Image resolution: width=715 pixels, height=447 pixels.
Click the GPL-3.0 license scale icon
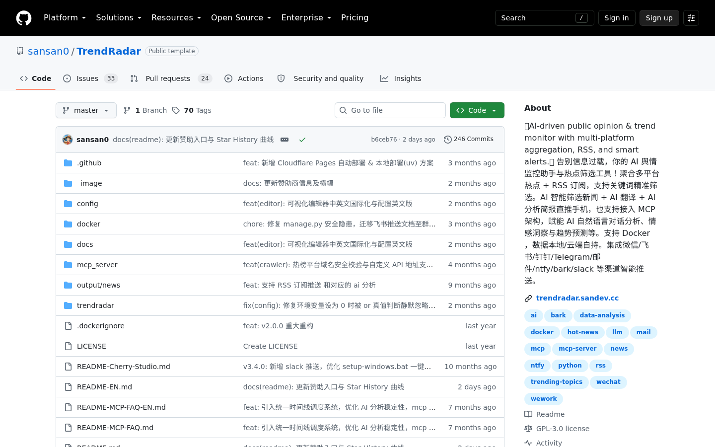coord(528,429)
